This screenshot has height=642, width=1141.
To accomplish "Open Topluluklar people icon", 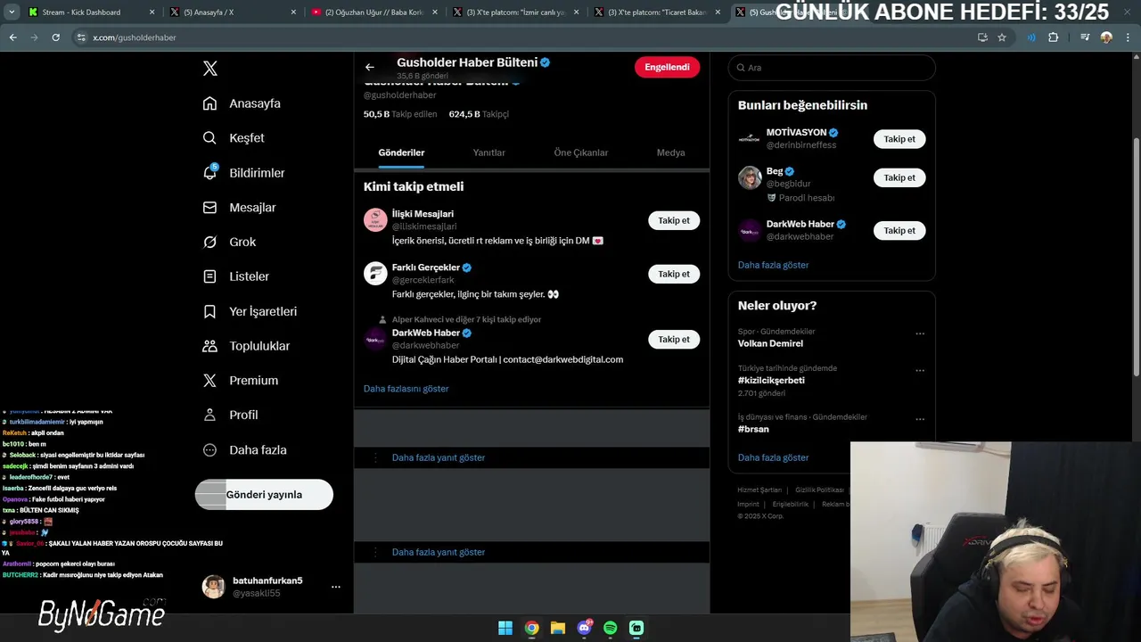I will tap(209, 346).
